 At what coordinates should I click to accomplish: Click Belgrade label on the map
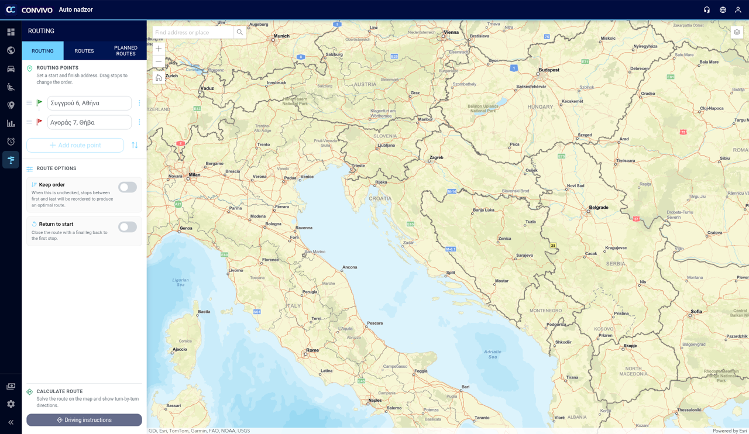599,208
